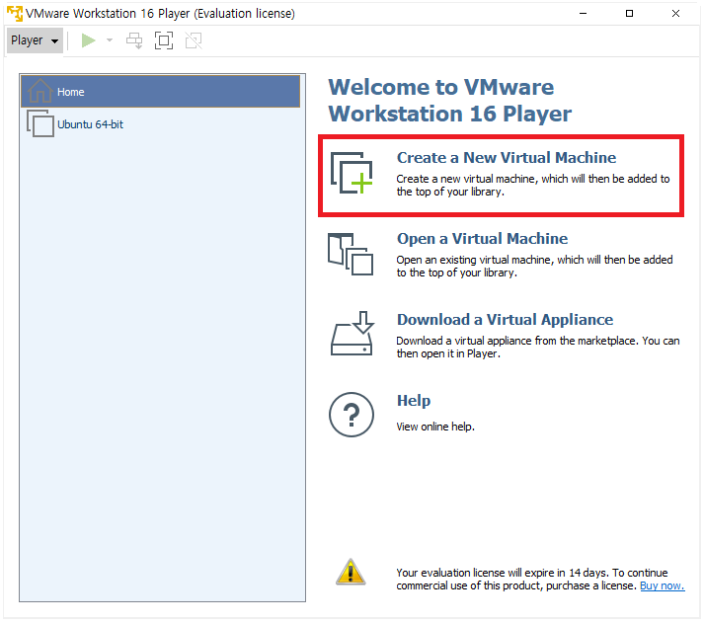Click the green Power On play icon
This screenshot has height=623, width=704.
click(88, 40)
